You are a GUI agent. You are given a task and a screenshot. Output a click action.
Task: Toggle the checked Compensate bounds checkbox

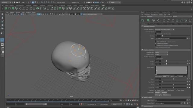(x=156, y=43)
